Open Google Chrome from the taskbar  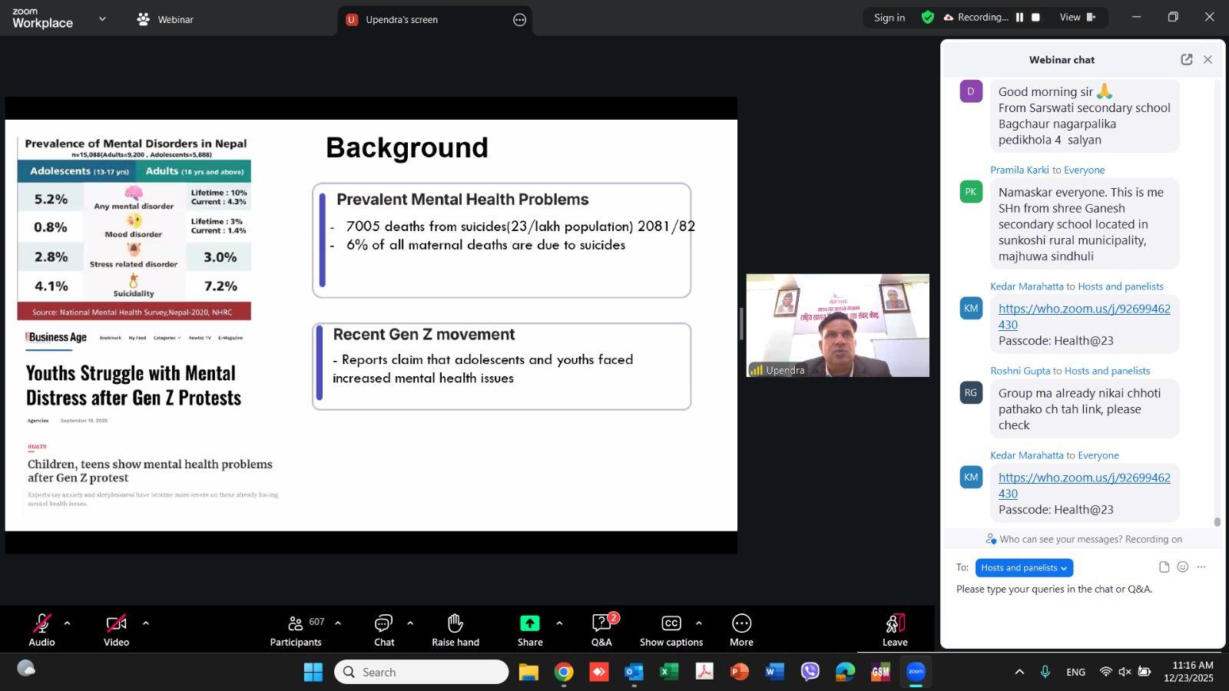(x=564, y=673)
